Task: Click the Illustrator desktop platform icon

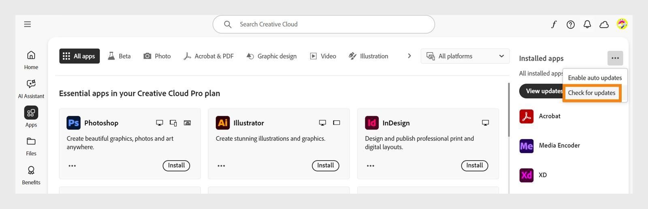Action: 322,123
